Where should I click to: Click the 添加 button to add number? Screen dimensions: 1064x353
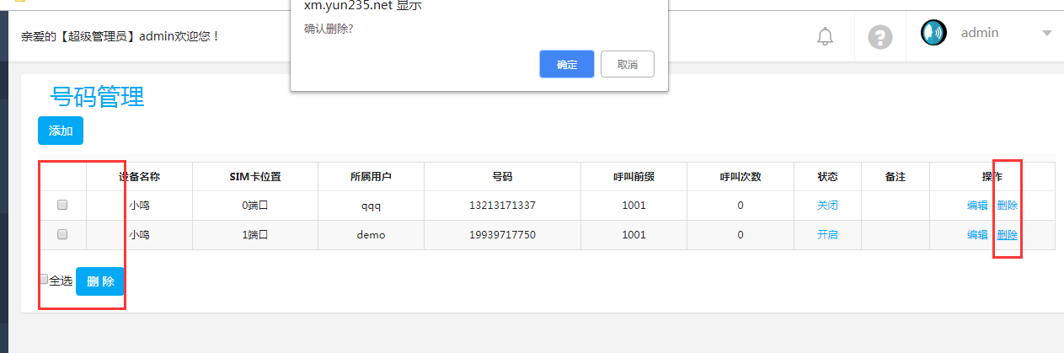coord(61,131)
